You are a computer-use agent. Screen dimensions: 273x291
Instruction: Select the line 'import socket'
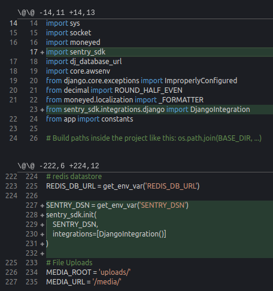pyautogui.click(x=69, y=33)
